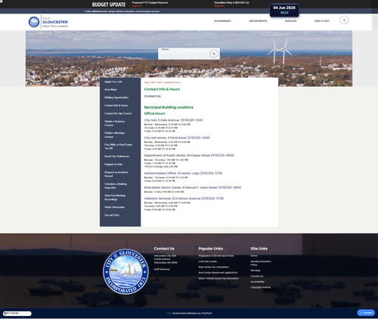Open Obtain a Marriage License sidebar link
378x319 pixels.
pyautogui.click(x=115, y=135)
